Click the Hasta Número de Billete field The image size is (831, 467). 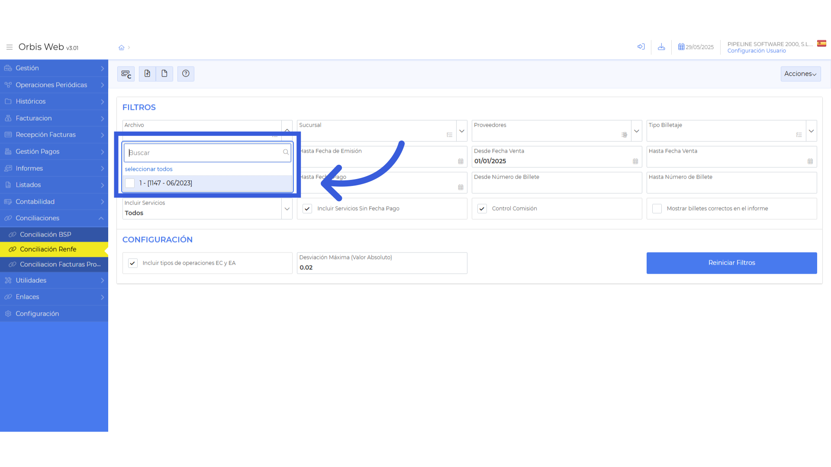point(731,183)
